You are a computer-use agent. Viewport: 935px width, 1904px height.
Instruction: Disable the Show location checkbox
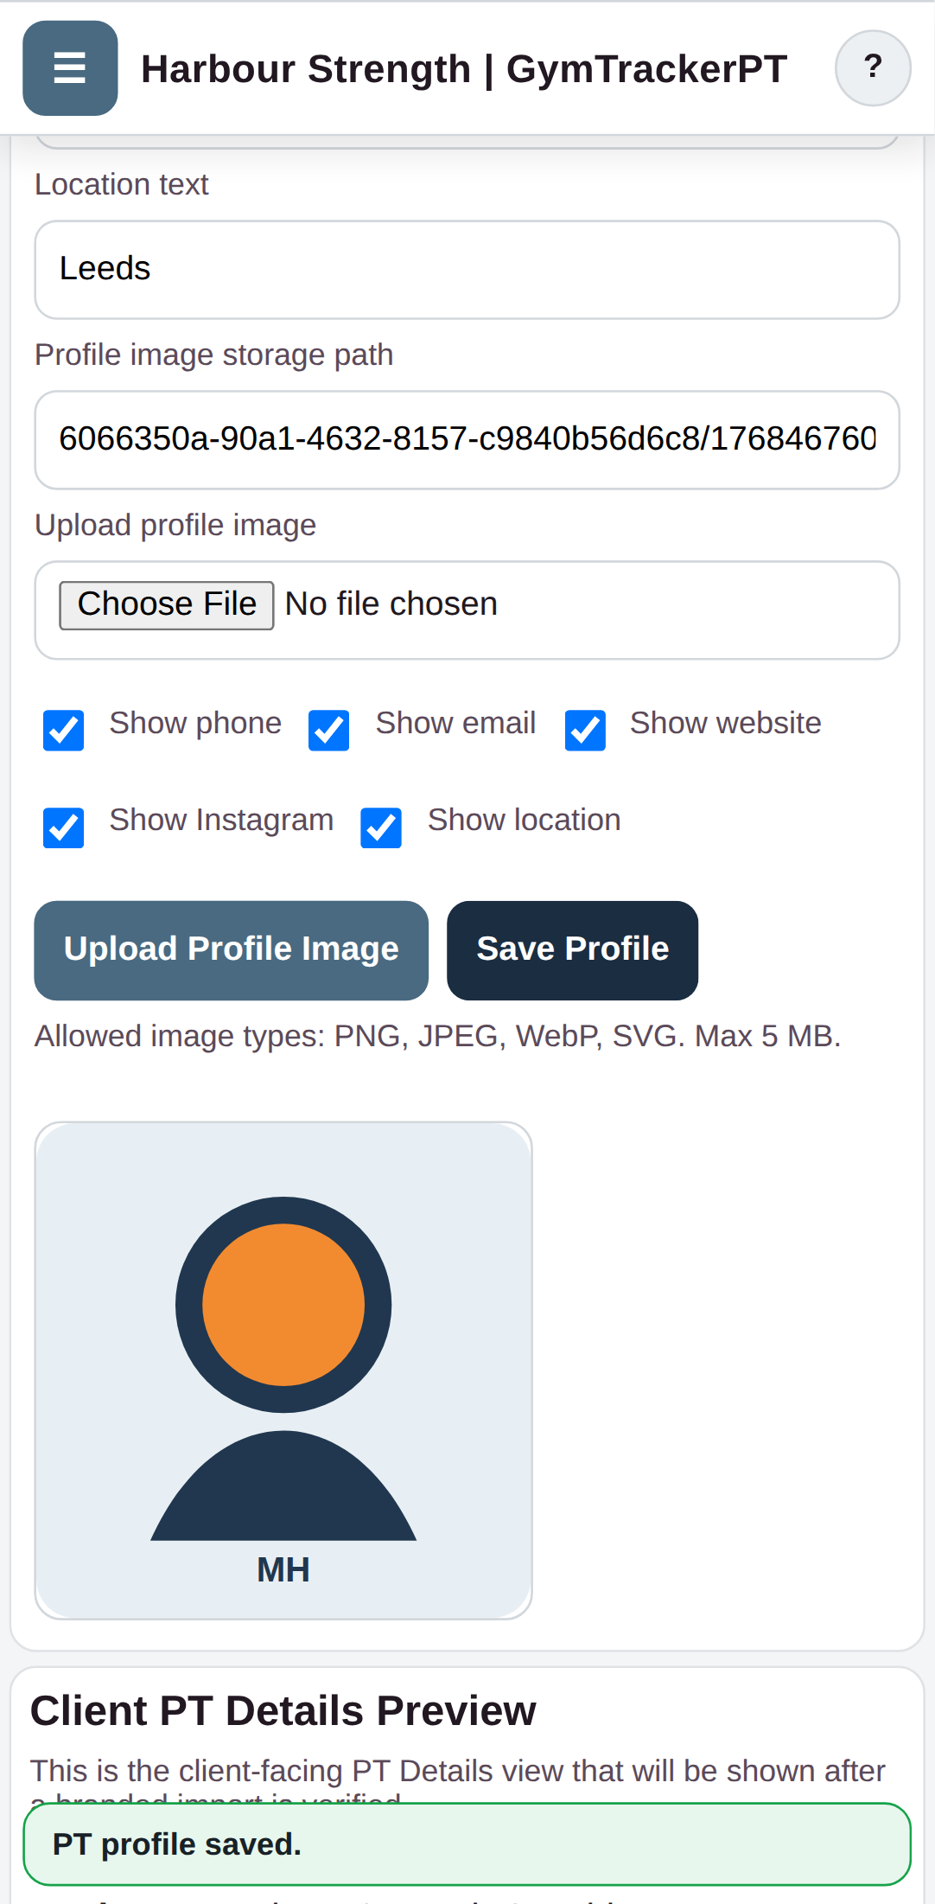coord(381,827)
